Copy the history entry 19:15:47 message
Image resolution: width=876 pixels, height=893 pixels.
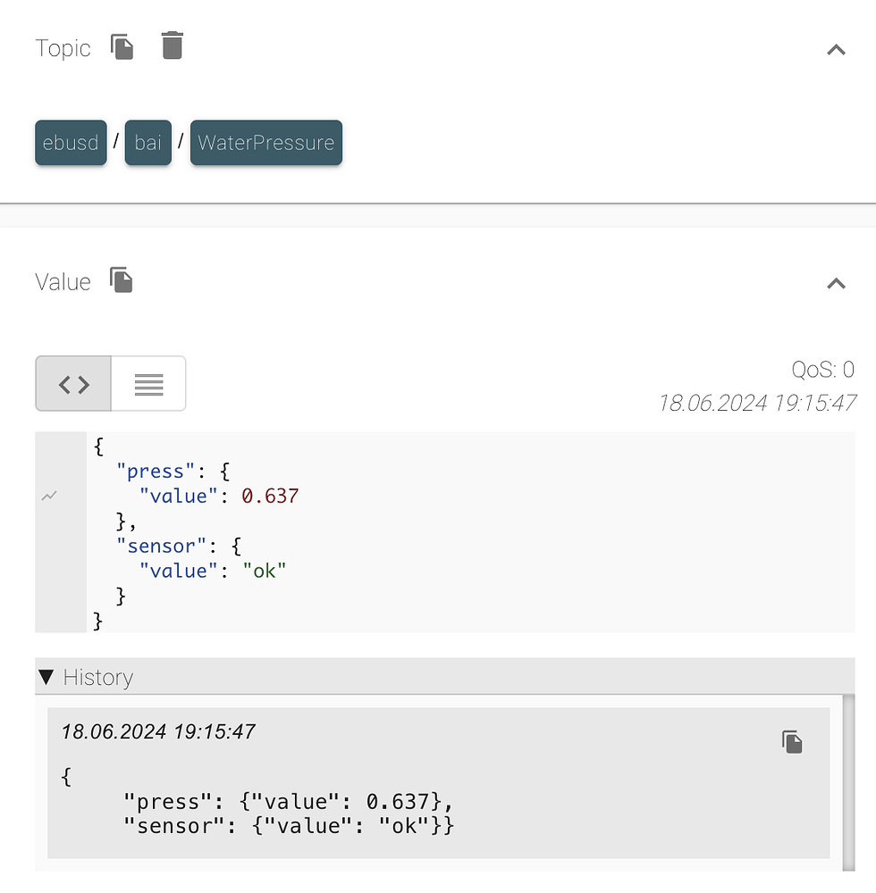click(x=792, y=741)
